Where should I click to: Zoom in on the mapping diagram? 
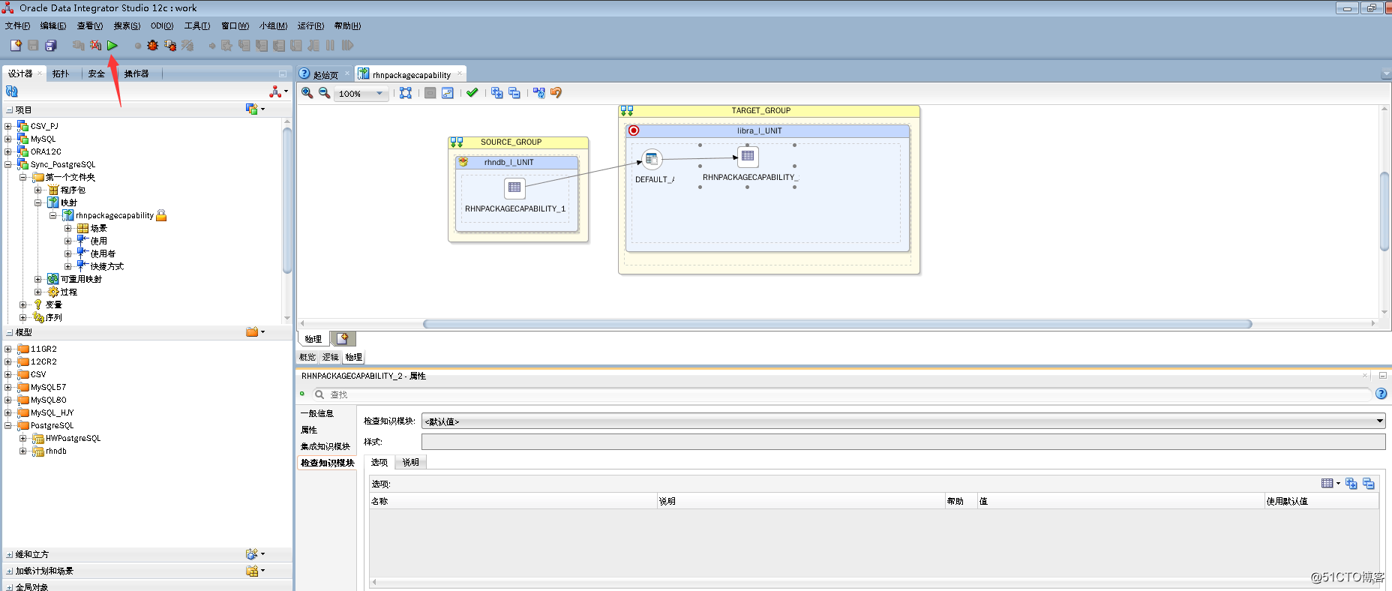coord(307,93)
